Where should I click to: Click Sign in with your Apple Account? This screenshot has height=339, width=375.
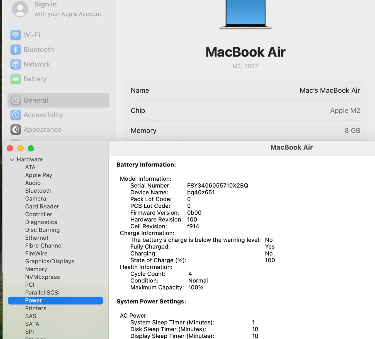[67, 9]
